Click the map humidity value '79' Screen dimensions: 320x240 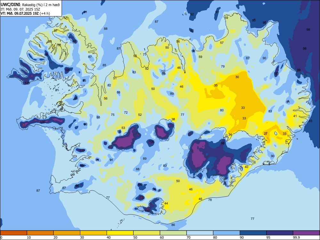(x=223, y=66)
